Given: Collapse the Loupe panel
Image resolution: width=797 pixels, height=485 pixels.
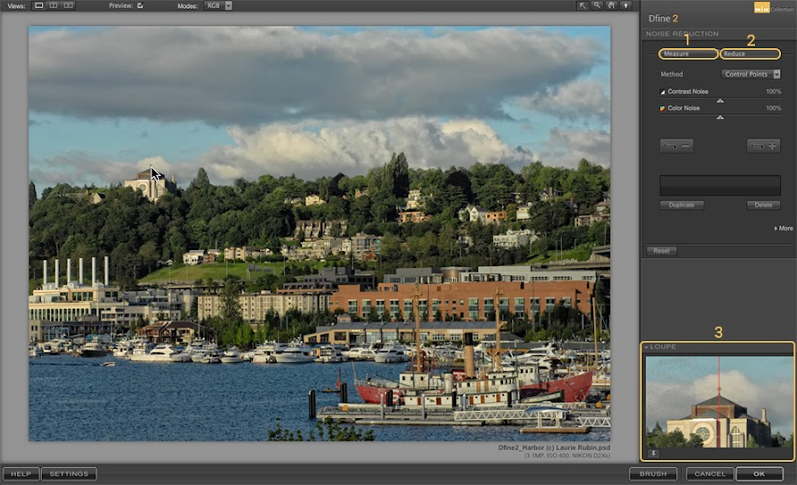Looking at the screenshot, I should coord(647,346).
